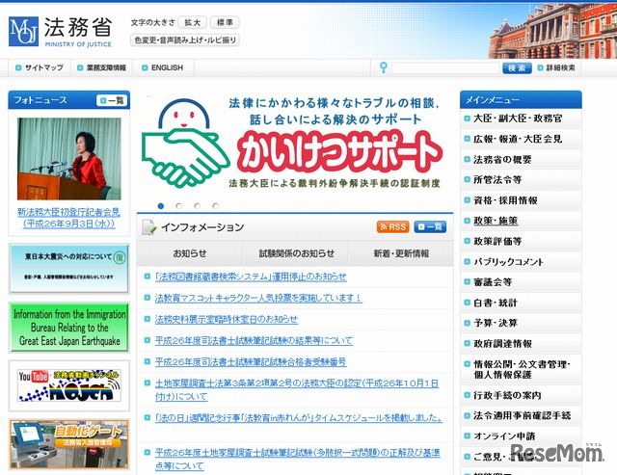Image resolution: width=617 pixels, height=475 pixels.
Task: Select the third carousel dot
Action: 197,206
